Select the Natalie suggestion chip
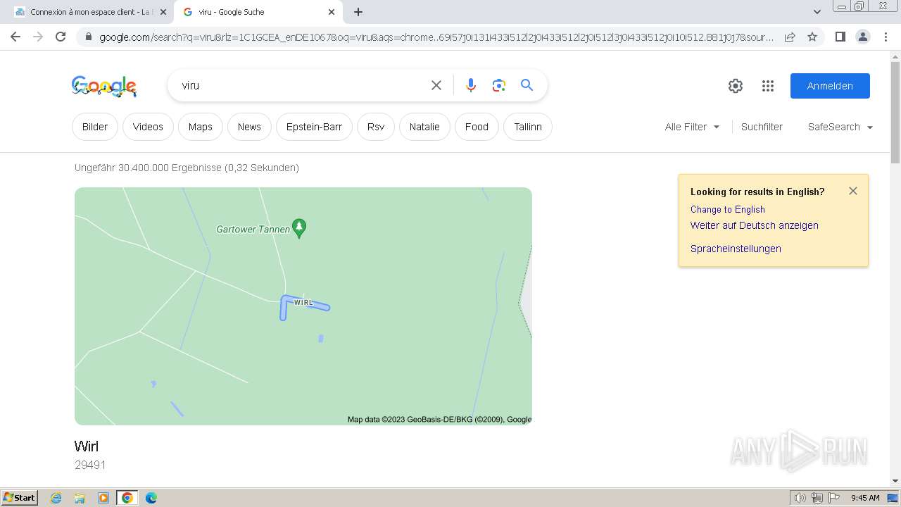The width and height of the screenshot is (901, 507). (424, 127)
